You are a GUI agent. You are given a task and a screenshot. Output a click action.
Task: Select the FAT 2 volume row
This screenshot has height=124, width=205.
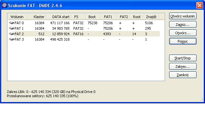click(x=84, y=34)
